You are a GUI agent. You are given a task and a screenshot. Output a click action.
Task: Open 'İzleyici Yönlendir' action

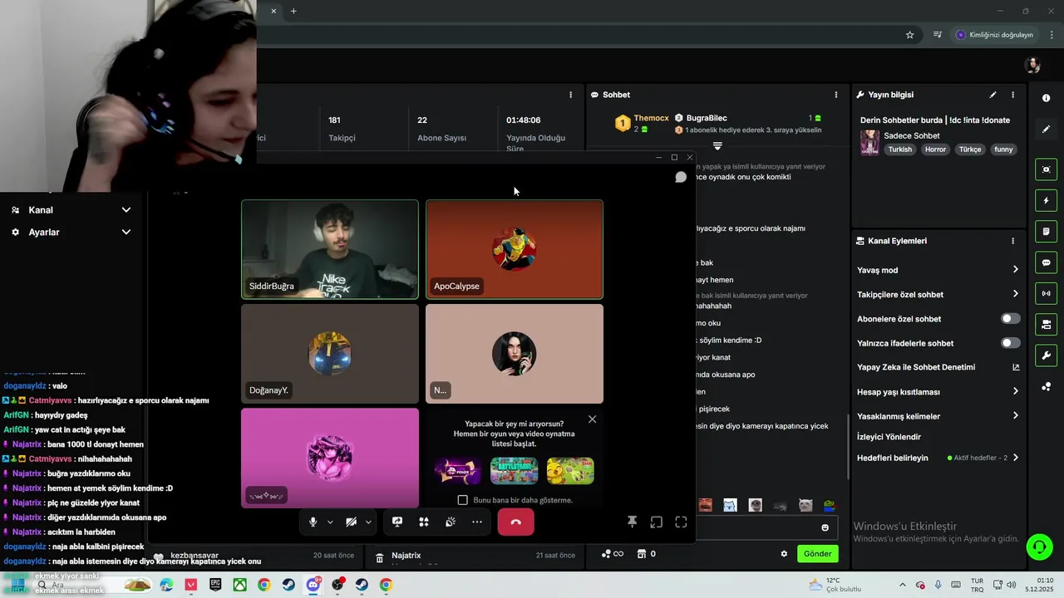point(889,437)
